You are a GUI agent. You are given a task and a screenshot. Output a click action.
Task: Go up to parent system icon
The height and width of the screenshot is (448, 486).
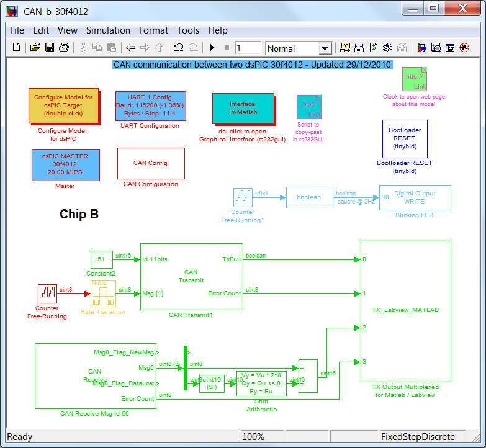click(159, 48)
